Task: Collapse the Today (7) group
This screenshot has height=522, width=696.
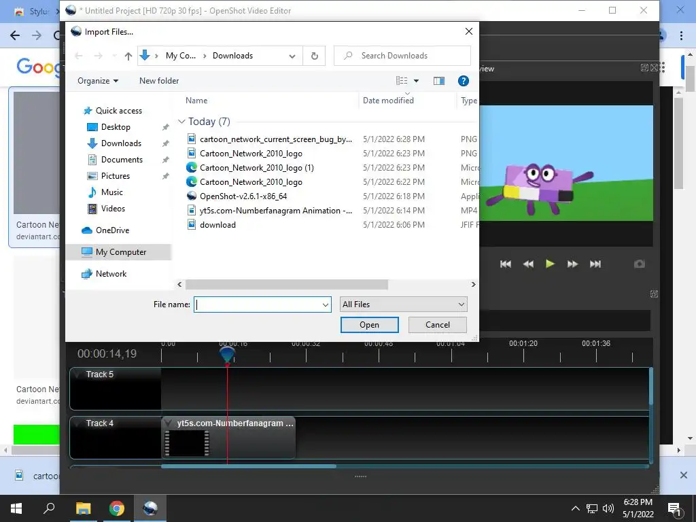Action: click(x=181, y=122)
